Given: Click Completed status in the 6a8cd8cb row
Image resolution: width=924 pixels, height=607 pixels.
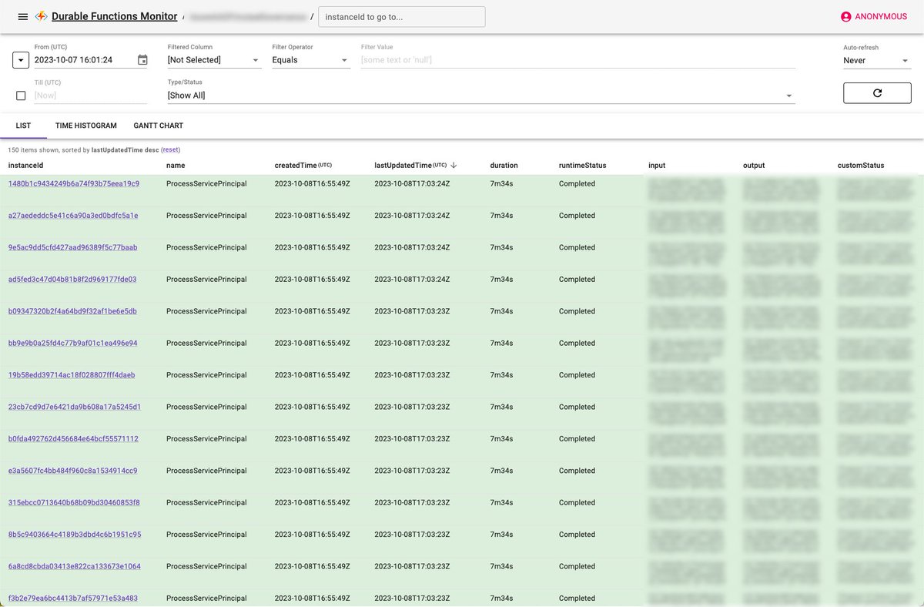Looking at the screenshot, I should coord(577,566).
